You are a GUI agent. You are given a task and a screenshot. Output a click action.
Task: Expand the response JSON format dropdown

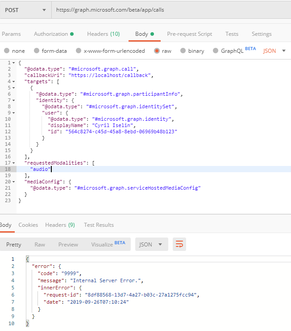pyautogui.click(x=151, y=244)
